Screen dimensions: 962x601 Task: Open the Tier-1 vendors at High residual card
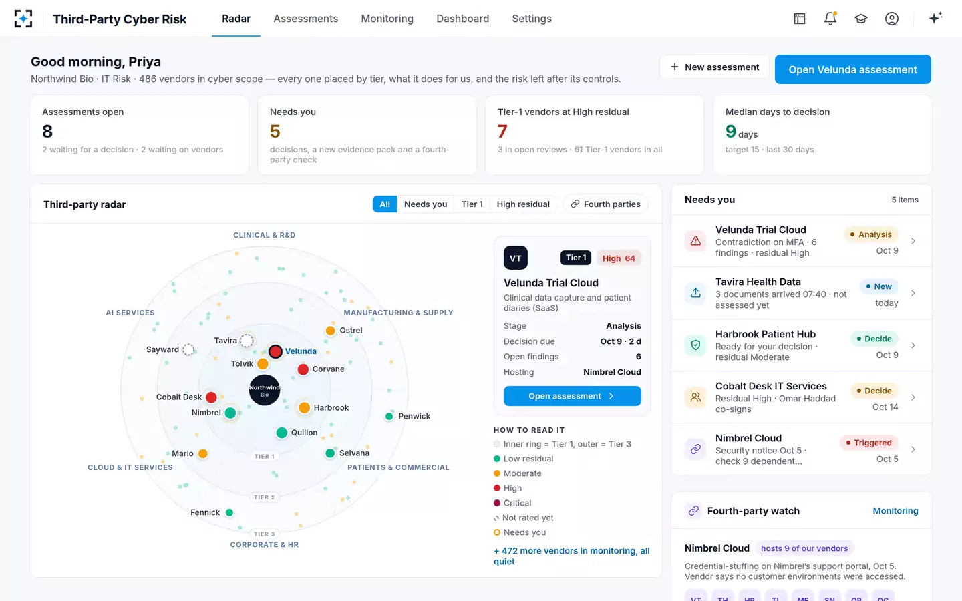click(595, 136)
